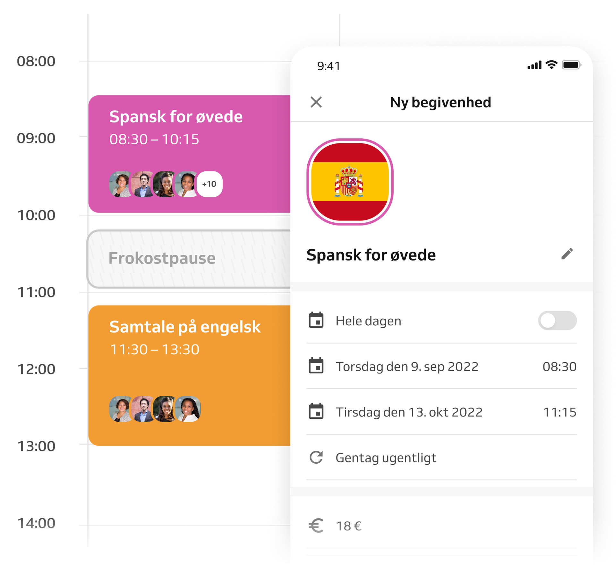Toggle the Hele dagen switch
The image size is (616, 583).
pyautogui.click(x=557, y=321)
